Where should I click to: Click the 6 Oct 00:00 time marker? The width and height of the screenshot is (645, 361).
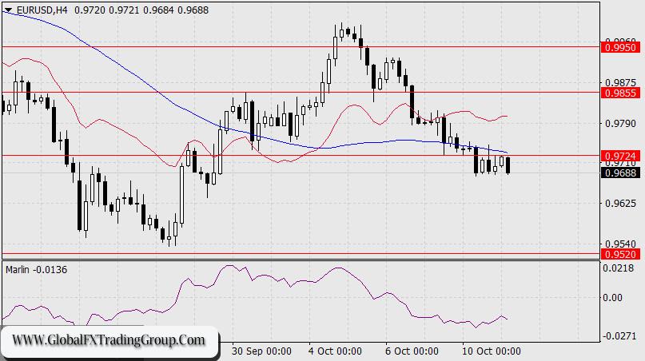tap(412, 351)
